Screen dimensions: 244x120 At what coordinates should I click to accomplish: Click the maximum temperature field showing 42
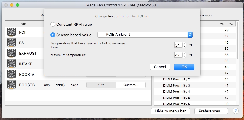point(178,55)
